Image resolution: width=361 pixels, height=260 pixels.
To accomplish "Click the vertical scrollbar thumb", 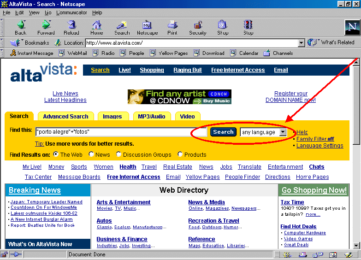I will pyautogui.click(x=356, y=105).
